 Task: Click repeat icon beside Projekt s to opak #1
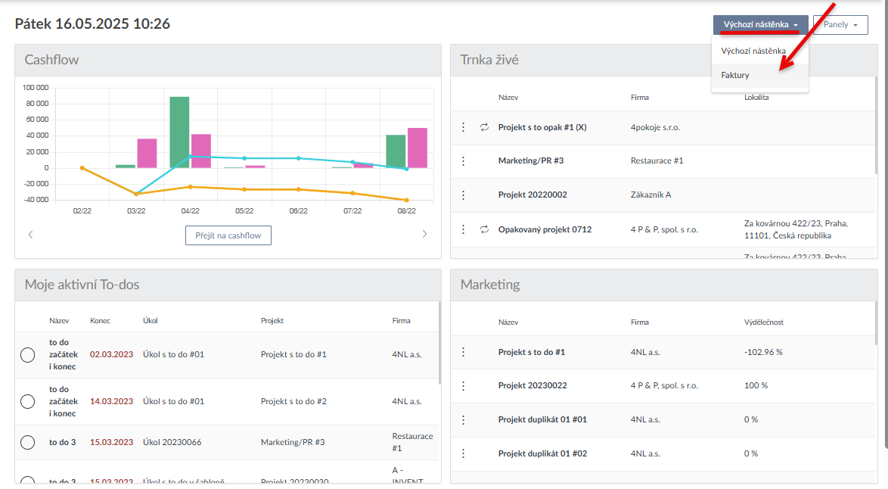coord(484,127)
